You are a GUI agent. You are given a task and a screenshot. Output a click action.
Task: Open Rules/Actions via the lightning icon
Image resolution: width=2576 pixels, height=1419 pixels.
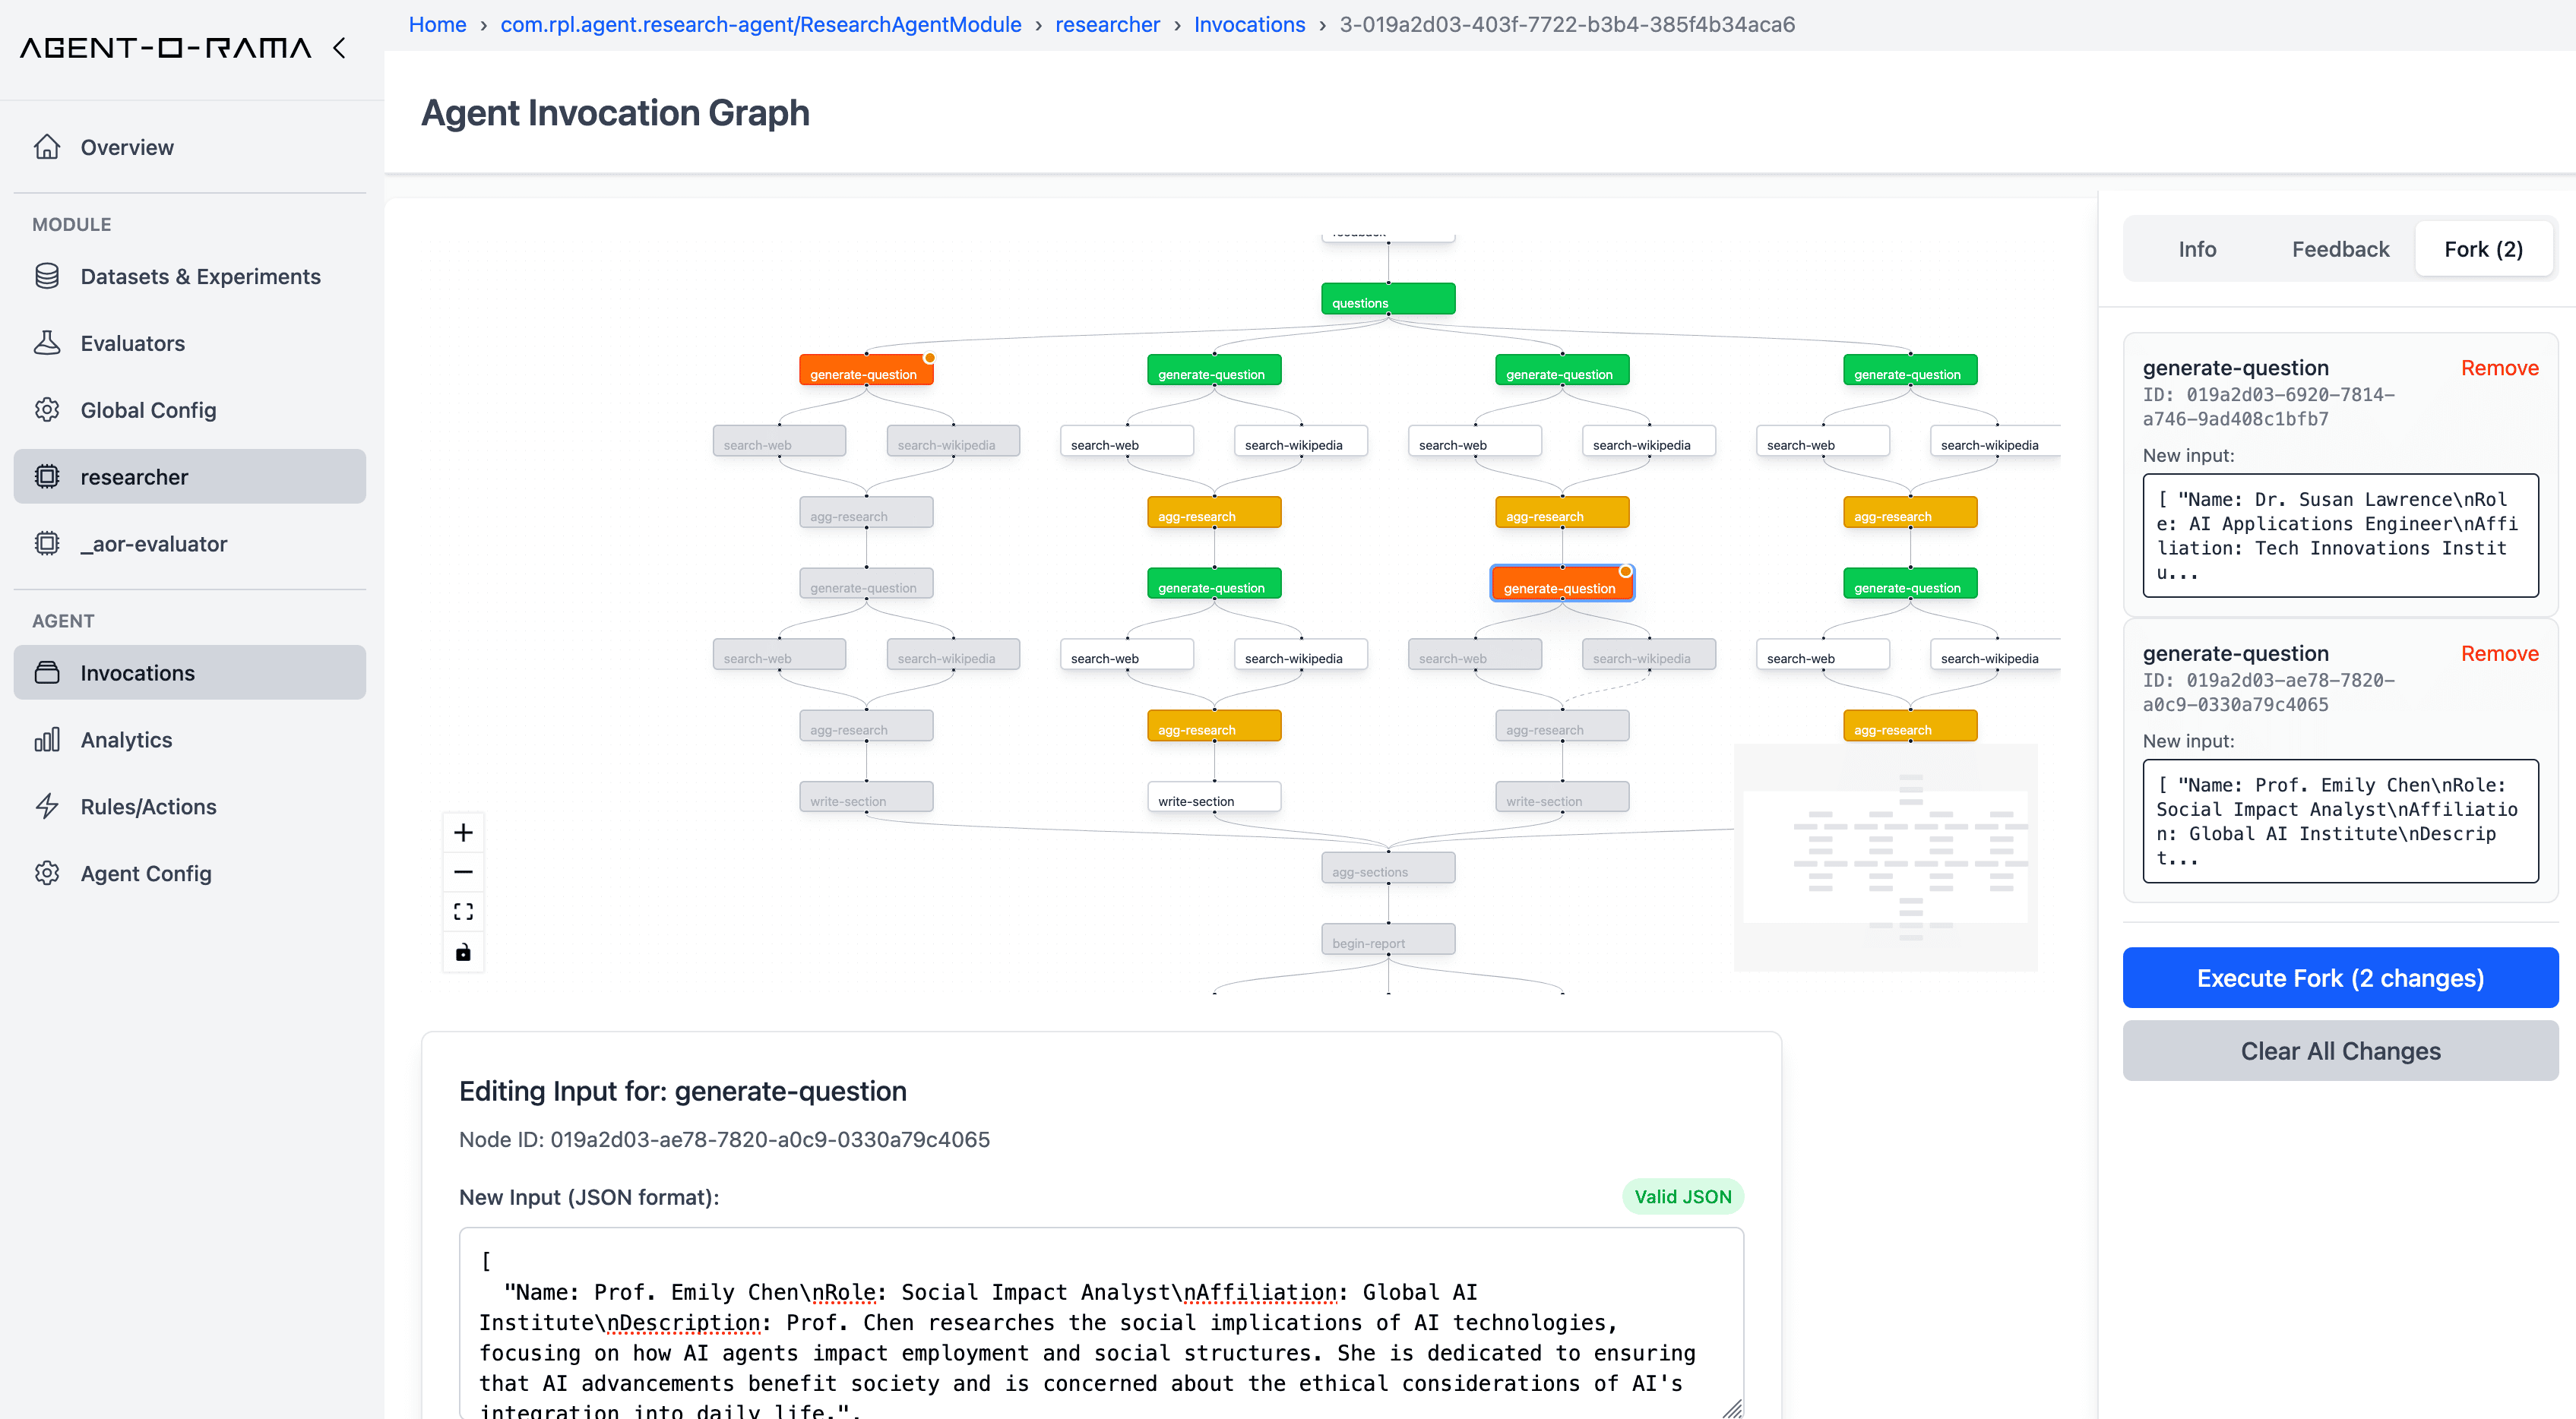pyautogui.click(x=48, y=806)
